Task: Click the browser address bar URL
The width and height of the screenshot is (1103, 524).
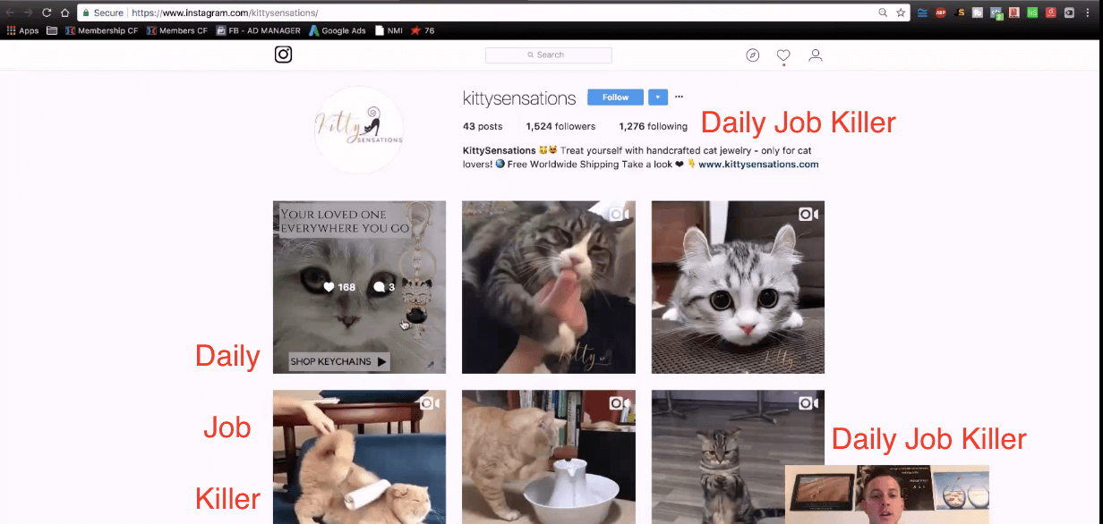Action: pyautogui.click(x=224, y=13)
